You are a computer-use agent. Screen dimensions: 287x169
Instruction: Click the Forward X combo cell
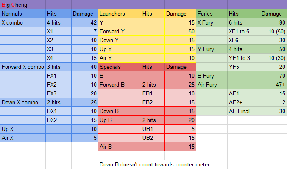(23, 67)
